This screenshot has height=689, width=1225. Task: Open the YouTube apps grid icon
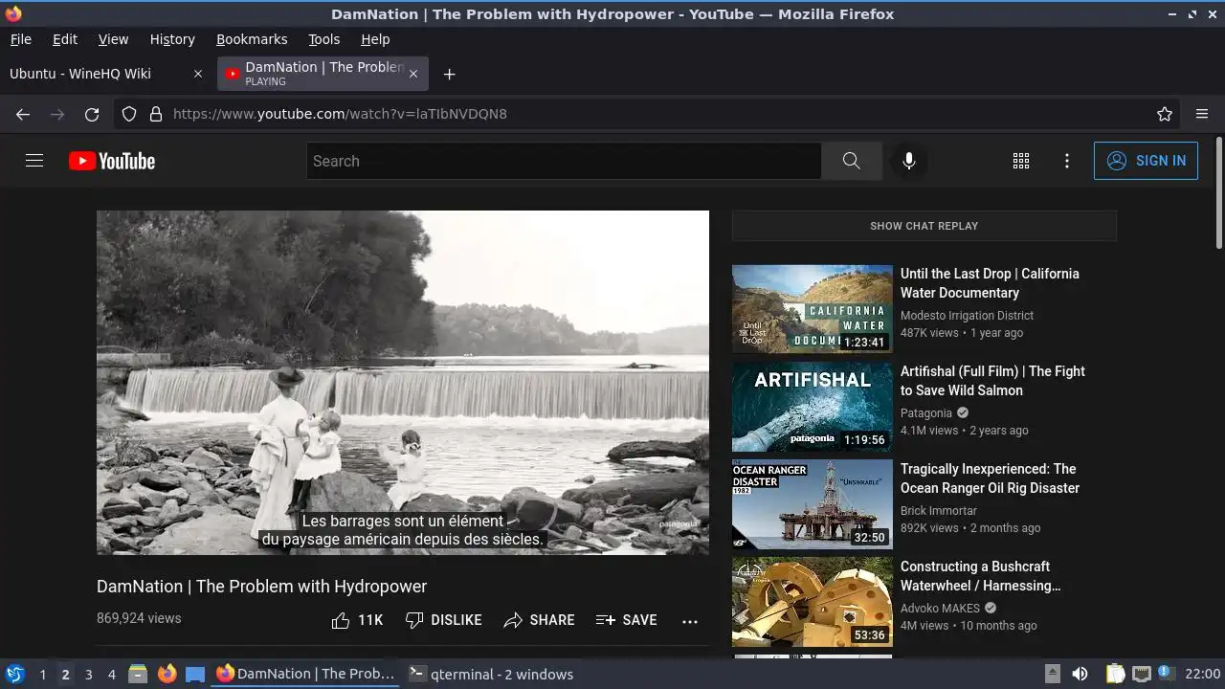[x=1021, y=161]
